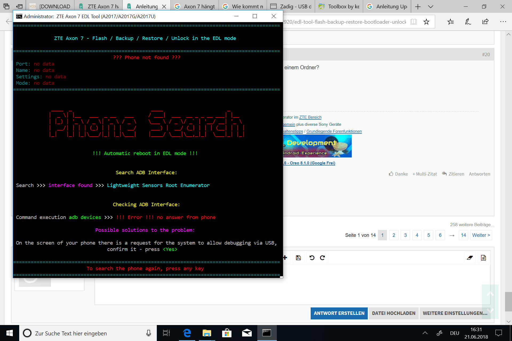Switch to the Axon 7 hängt tab
This screenshot has height=341, width=512.
click(195, 6)
